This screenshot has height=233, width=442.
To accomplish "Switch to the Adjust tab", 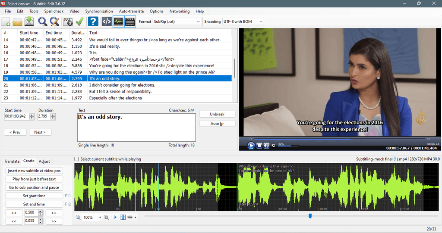I will (44, 161).
